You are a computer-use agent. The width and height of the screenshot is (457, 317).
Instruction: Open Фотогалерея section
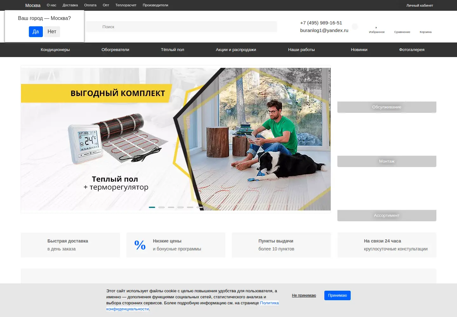[x=412, y=50]
